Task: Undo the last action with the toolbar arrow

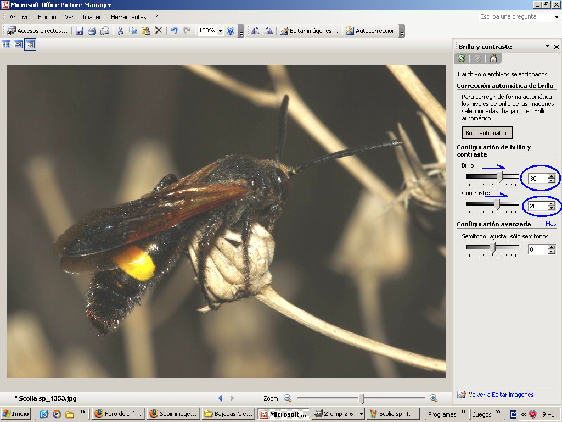Action: [174, 31]
